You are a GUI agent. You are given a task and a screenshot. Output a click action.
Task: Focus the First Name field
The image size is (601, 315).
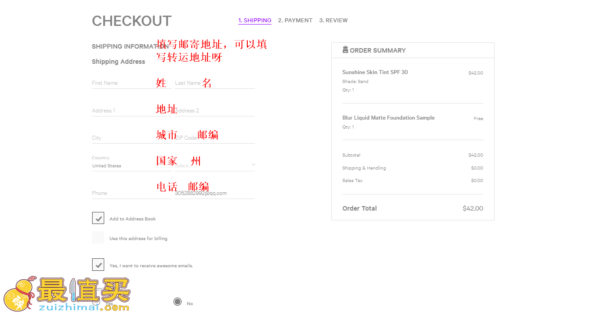pos(132,83)
